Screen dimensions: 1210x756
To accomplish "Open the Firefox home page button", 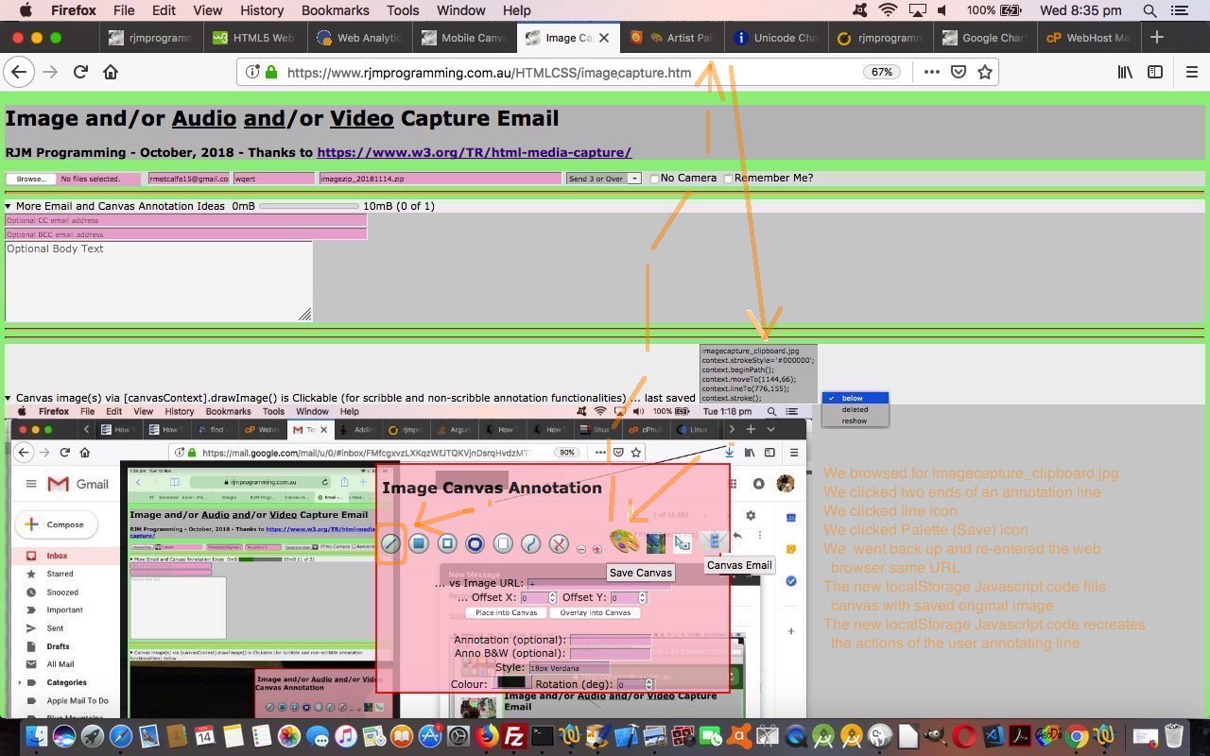I will coord(111,72).
